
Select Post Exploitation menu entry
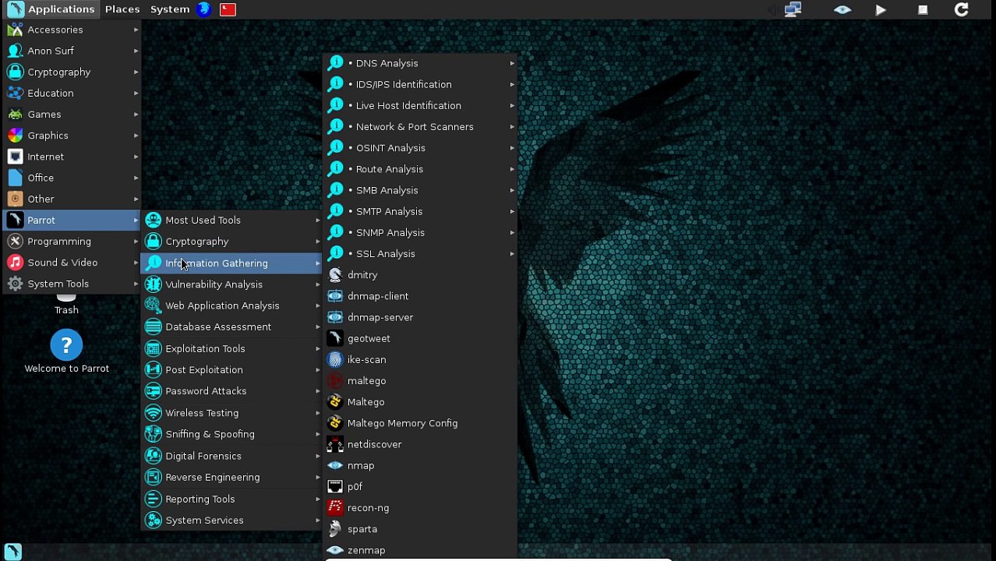pos(231,369)
